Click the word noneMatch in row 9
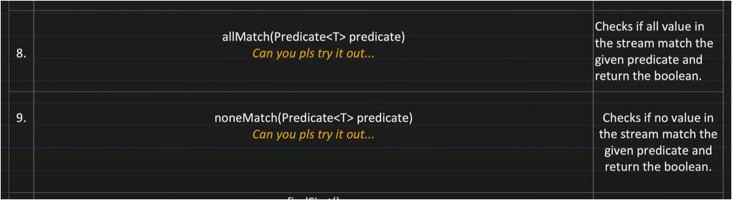The image size is (732, 200). (246, 118)
